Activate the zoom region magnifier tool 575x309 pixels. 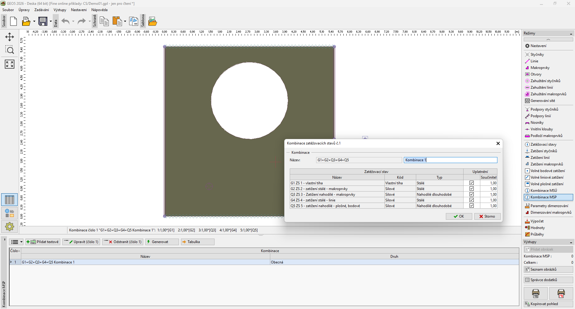(10, 50)
